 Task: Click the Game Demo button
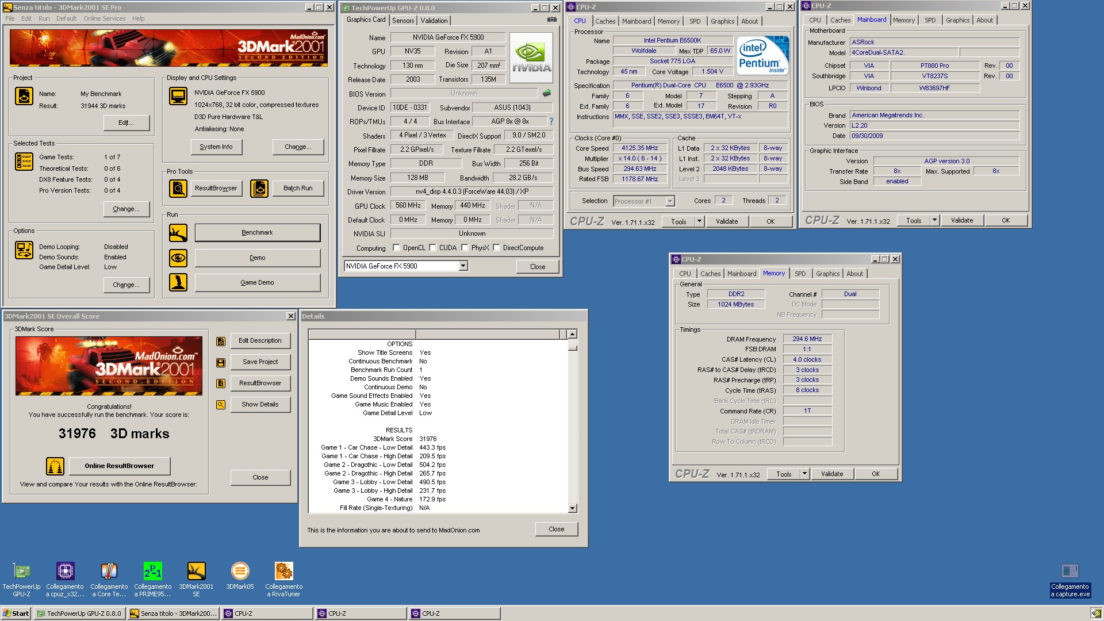click(258, 282)
